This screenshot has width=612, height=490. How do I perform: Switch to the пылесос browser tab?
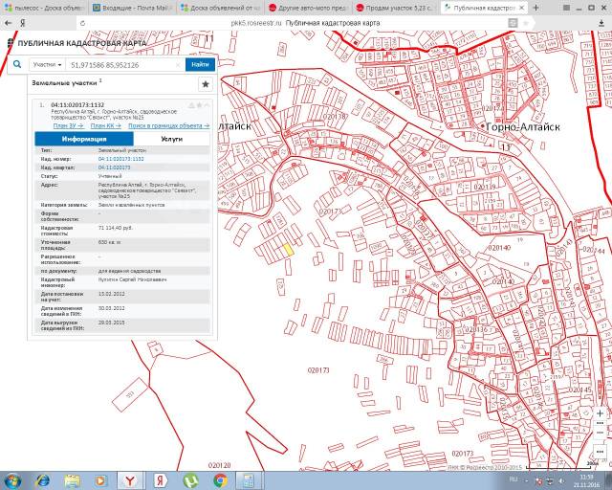tap(44, 8)
